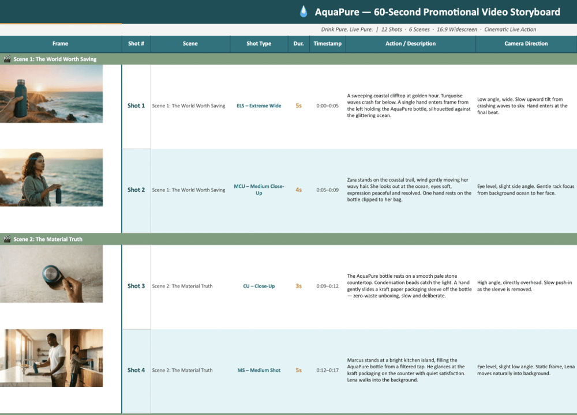577x415 pixels.
Task: Click the clapperboard icon for Scene 1
Action: [x=7, y=59]
